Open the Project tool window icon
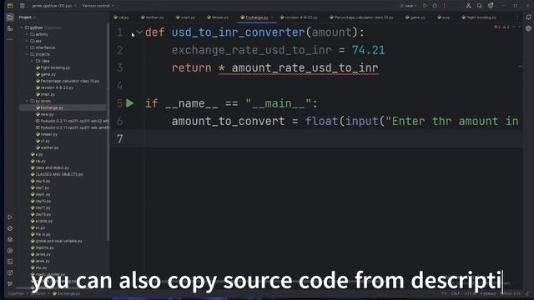The width and height of the screenshot is (534, 300). [10, 17]
